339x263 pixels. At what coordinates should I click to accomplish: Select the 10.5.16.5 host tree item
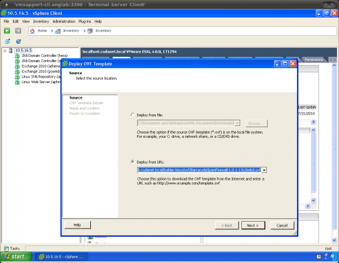(24, 51)
